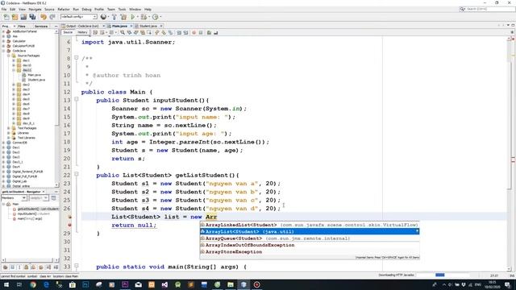This screenshot has height=290, width=516.
Task: Click the Mail icon in the taskbar
Action: click(x=138, y=284)
